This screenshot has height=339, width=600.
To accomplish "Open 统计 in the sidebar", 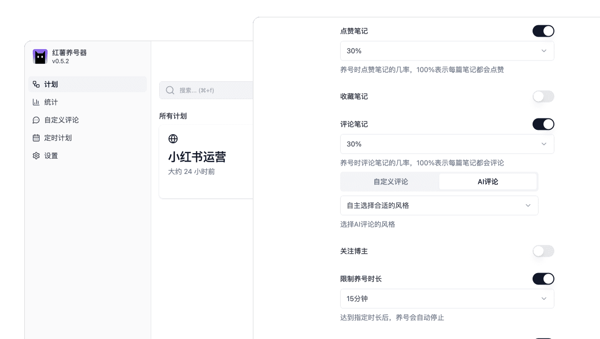I will (x=88, y=102).
